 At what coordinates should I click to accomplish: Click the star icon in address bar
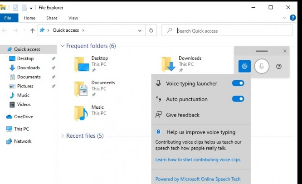(x=42, y=30)
